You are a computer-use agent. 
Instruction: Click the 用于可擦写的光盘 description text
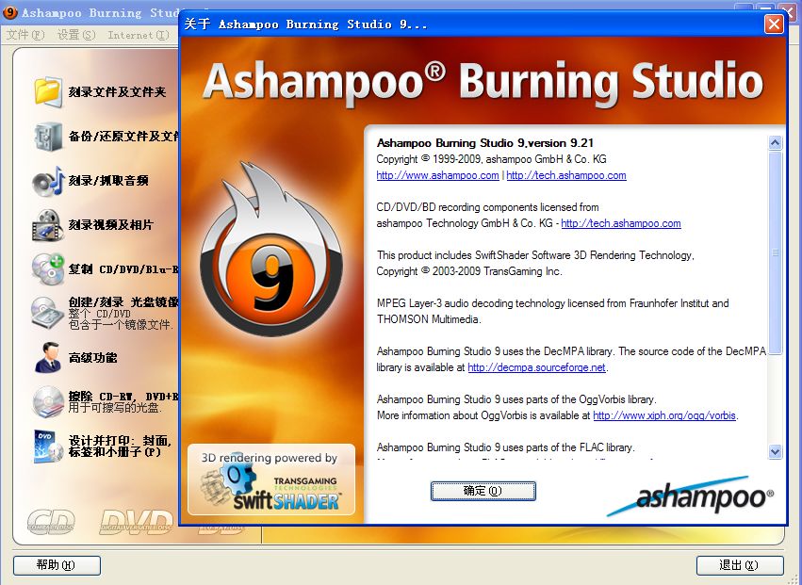116,408
